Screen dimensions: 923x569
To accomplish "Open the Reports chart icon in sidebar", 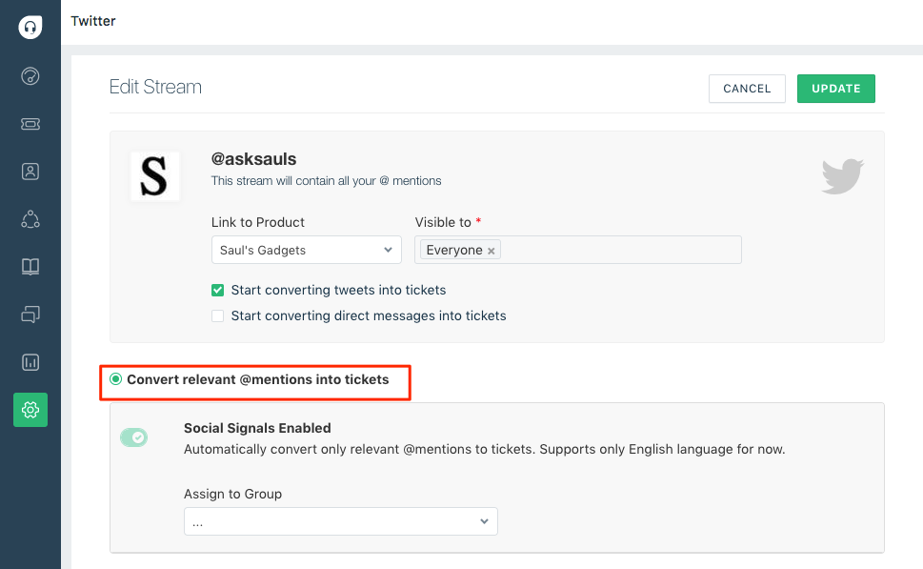I will tap(30, 362).
